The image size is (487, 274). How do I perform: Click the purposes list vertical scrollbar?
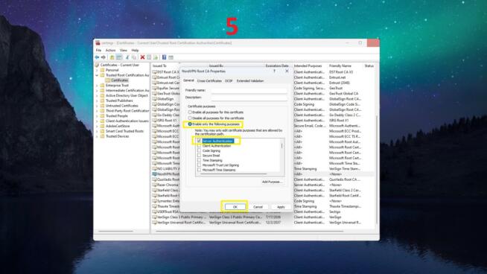pyautogui.click(x=282, y=146)
